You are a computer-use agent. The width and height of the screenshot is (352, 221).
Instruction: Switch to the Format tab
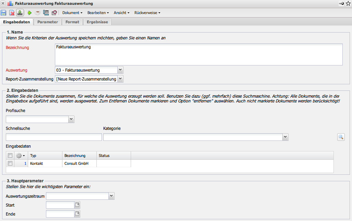[72, 22]
